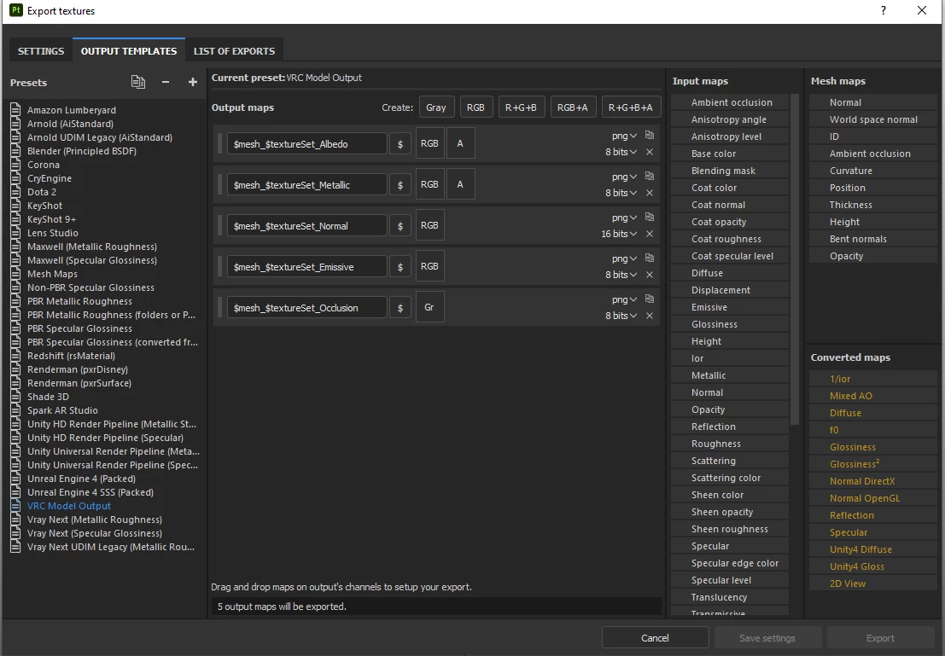Viewport: 945px width, 656px height.
Task: Create a new R+G+B output map
Action: point(521,107)
